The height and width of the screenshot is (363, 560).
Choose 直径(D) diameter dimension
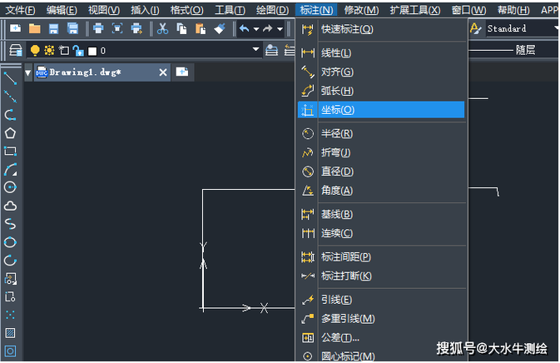coord(381,172)
